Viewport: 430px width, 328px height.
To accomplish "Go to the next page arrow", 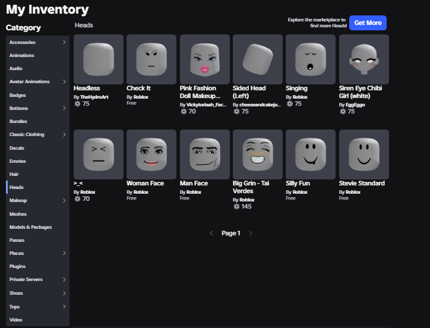I will [251, 234].
